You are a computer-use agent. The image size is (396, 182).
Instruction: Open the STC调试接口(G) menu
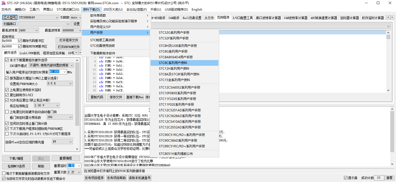[68, 10]
